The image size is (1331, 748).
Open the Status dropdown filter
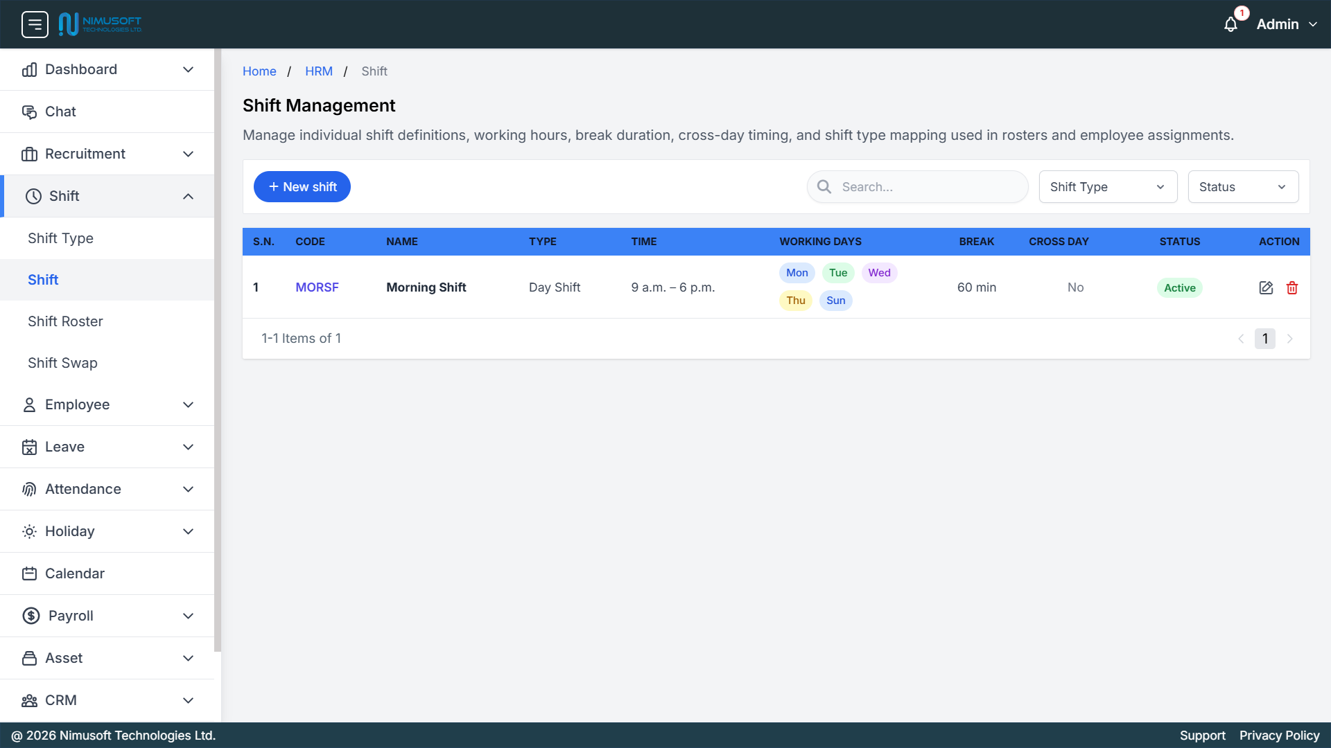(1243, 186)
